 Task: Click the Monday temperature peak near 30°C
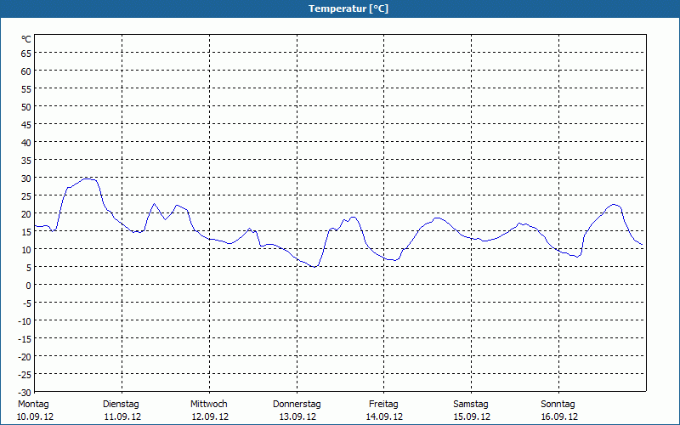pyautogui.click(x=88, y=178)
